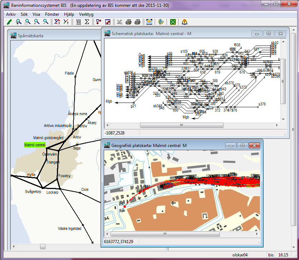
Task: Click the Malmö godsbangård label
Action: [48, 138]
